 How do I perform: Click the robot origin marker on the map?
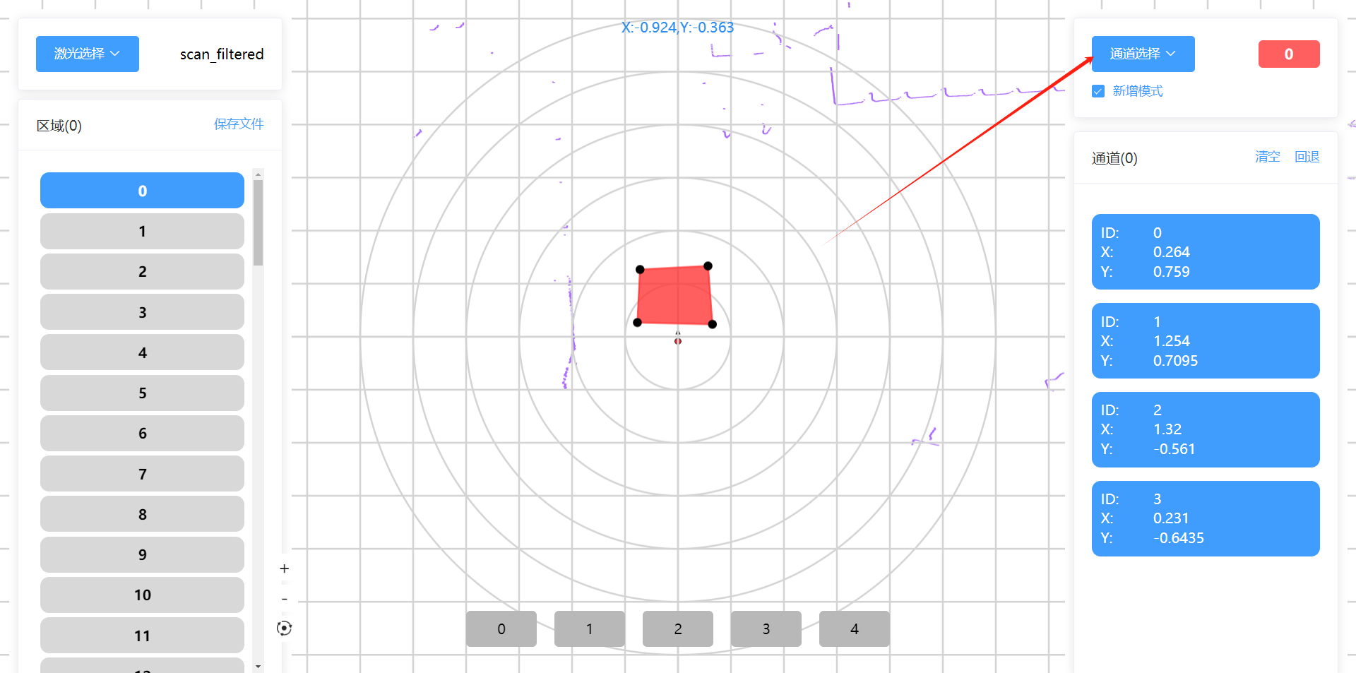click(x=678, y=340)
